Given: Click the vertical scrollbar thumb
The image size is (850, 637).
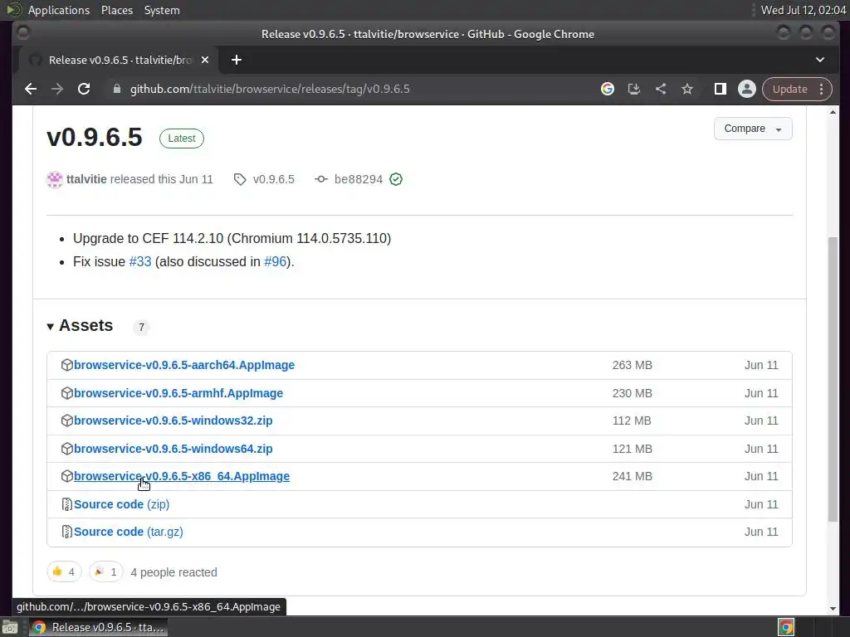Looking at the screenshot, I should click(x=833, y=379).
